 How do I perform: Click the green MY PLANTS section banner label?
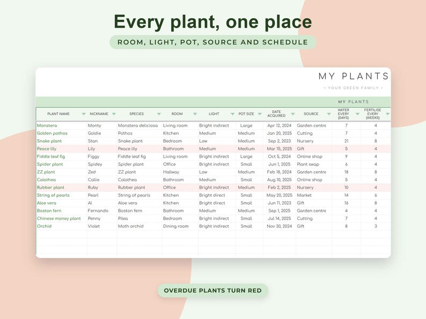pyautogui.click(x=353, y=102)
